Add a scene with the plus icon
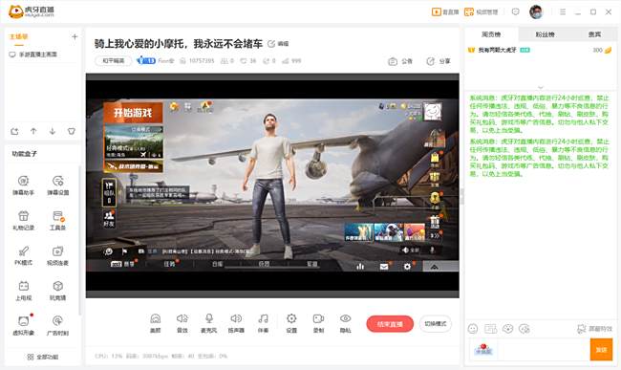 tap(75, 37)
